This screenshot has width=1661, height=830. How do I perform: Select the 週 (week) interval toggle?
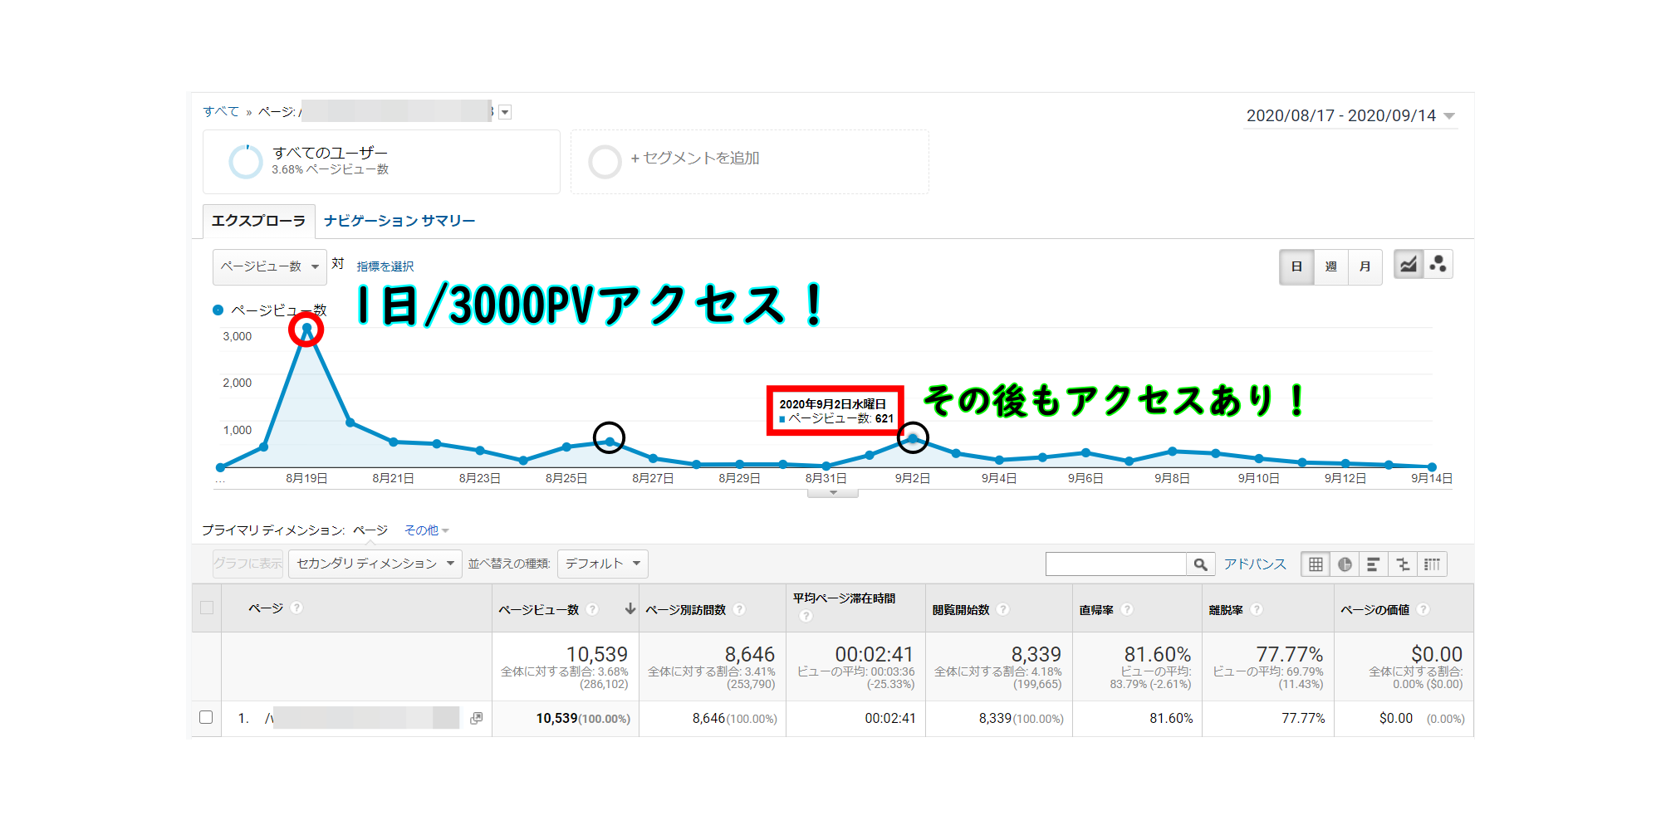pyautogui.click(x=1330, y=266)
